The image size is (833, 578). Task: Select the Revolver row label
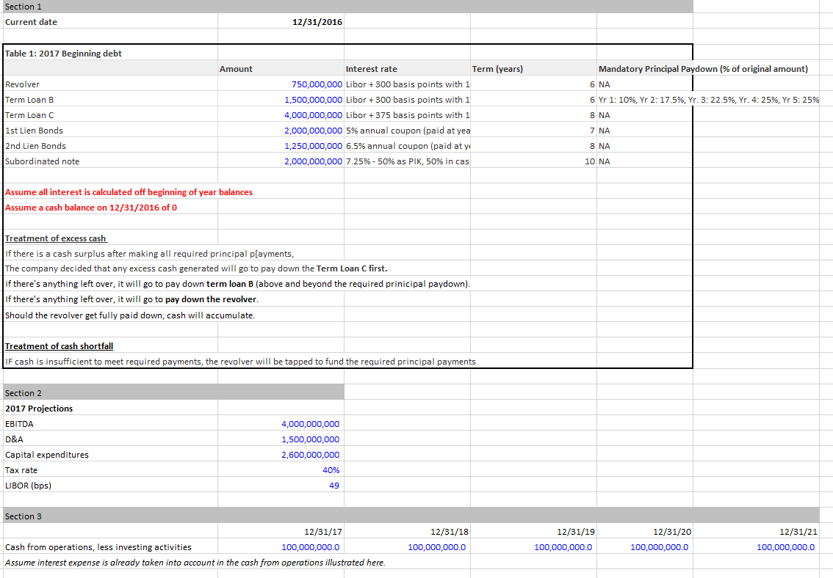[22, 84]
